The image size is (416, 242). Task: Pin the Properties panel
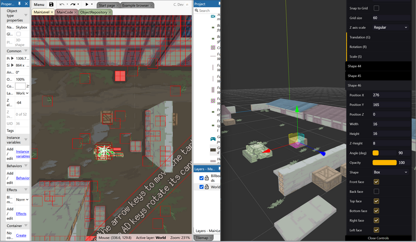click(x=19, y=4)
